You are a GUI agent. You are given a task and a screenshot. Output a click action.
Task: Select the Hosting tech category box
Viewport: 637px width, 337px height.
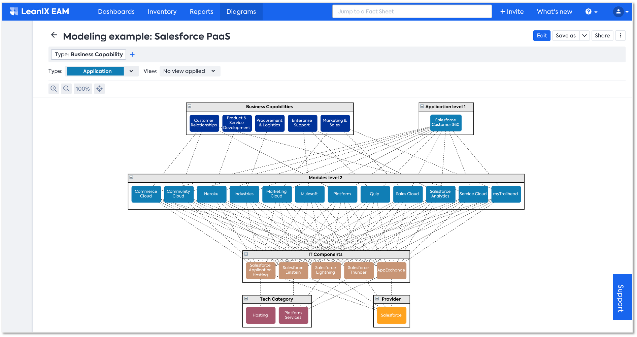(x=261, y=315)
